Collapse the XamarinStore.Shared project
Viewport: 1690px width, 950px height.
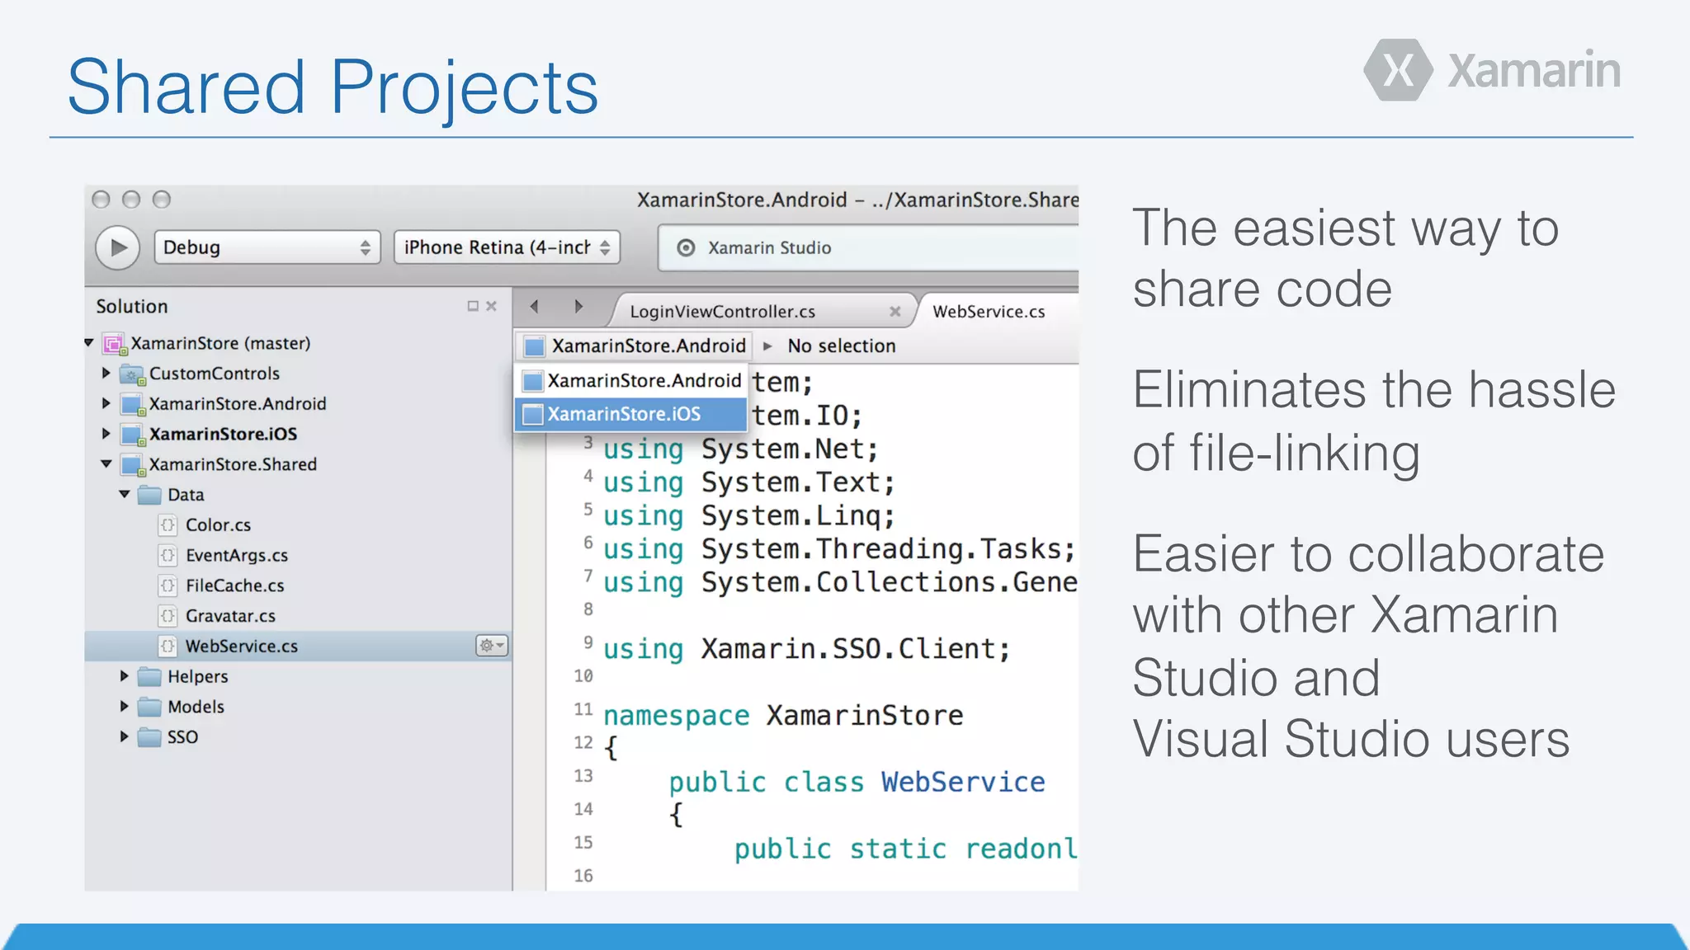click(106, 464)
